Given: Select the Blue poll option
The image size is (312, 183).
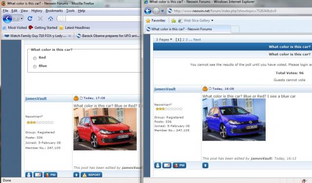Looking at the screenshot, I should 35,66.
